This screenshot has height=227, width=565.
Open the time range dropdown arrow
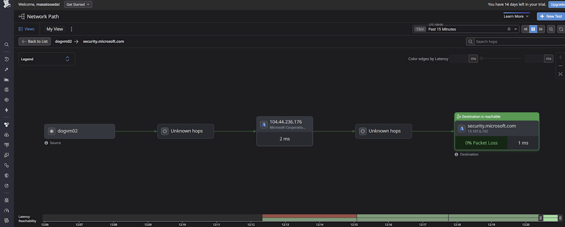pyautogui.click(x=516, y=29)
